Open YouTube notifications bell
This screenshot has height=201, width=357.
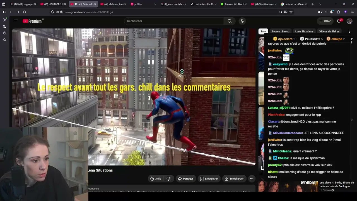tap(339, 21)
